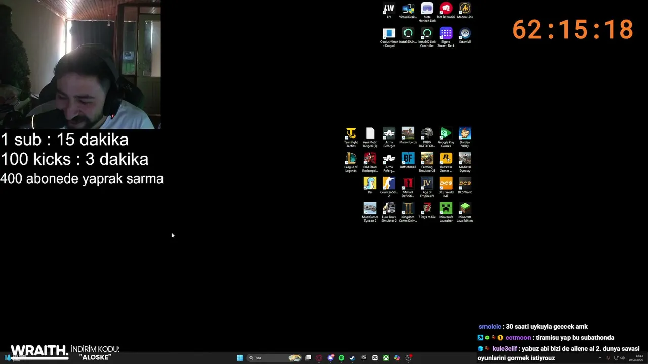Select the OculusMirror Kısayol shortcut

[389, 37]
